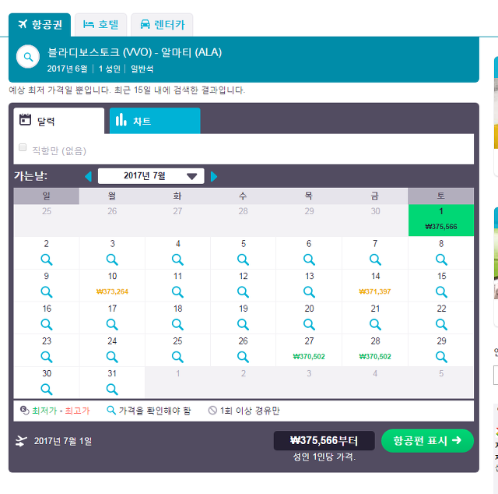Go to next month with right arrow

coord(214,176)
